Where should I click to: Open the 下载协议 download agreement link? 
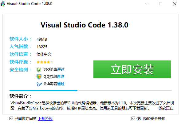45,119
